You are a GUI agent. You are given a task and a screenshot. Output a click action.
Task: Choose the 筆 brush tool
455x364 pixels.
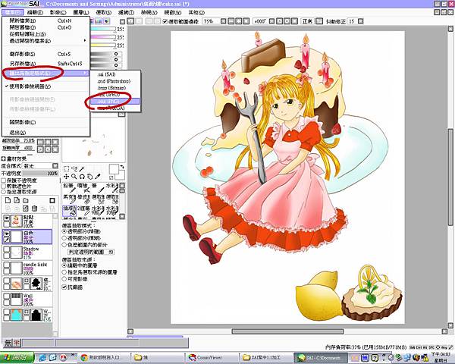click(x=98, y=188)
